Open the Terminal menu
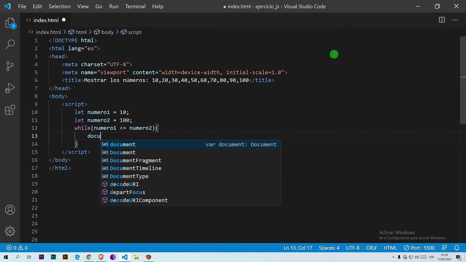This screenshot has width=466, height=262. [x=135, y=6]
